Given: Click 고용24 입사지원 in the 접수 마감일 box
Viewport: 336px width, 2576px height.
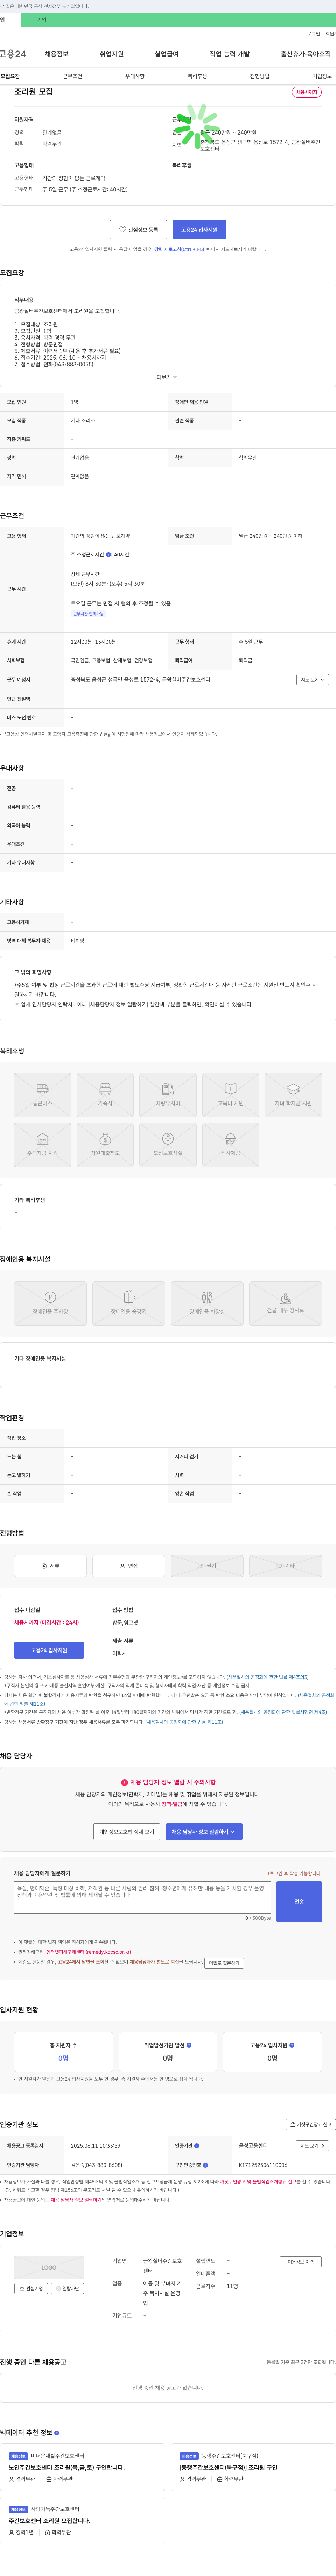Looking at the screenshot, I should pos(49,1650).
